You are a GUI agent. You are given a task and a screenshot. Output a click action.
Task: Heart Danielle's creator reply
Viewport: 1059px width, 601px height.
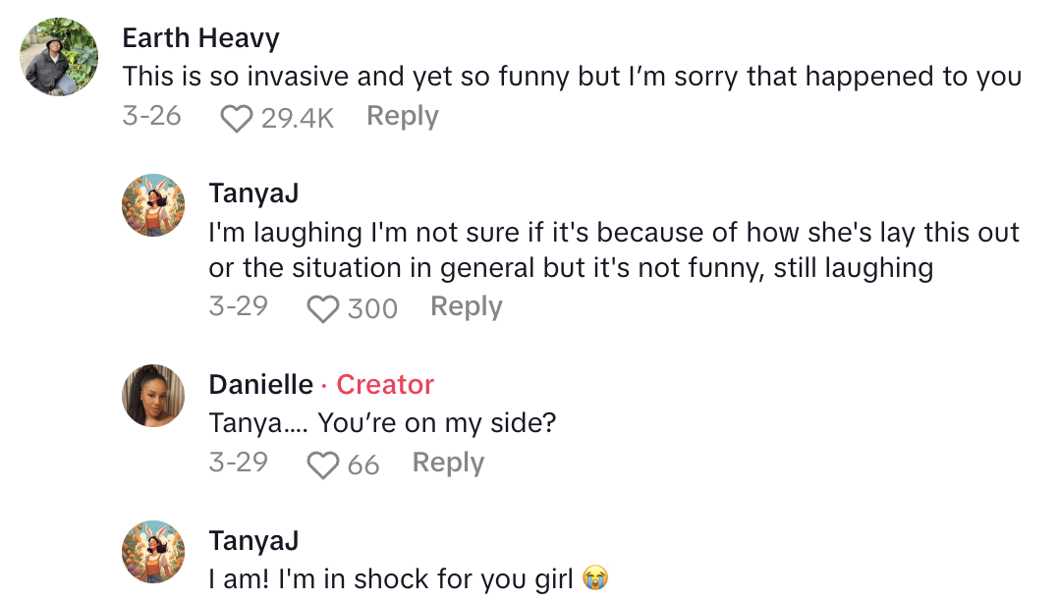point(322,464)
